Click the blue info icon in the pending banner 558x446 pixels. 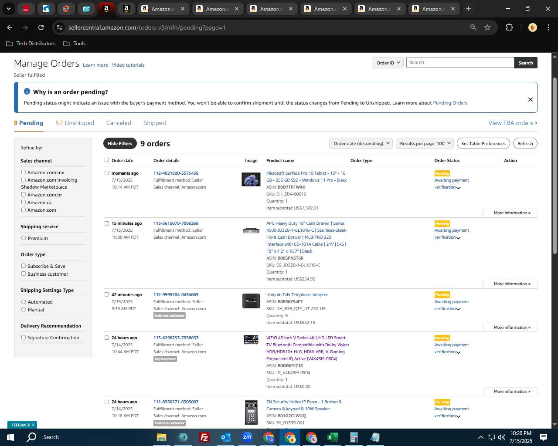click(27, 91)
